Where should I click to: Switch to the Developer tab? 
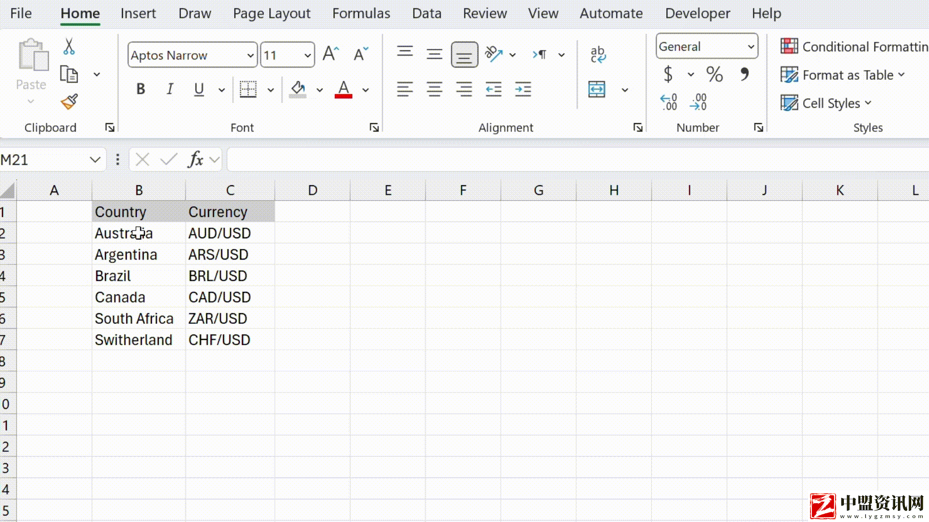tap(697, 13)
